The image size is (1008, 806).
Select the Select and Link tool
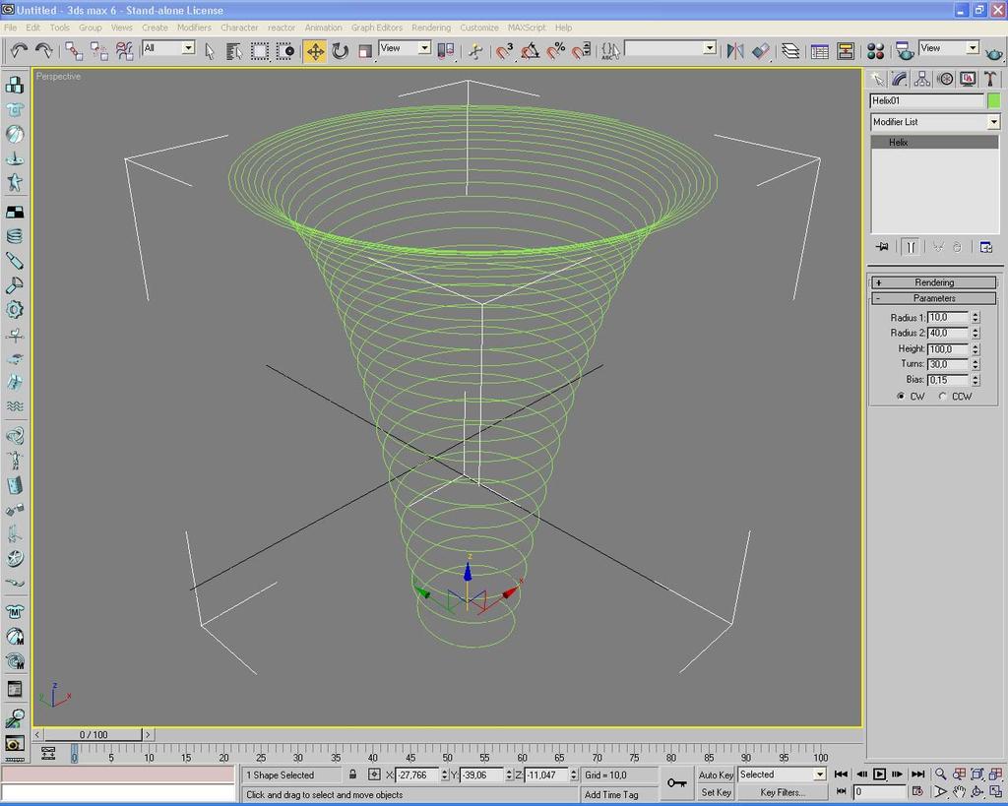tap(73, 50)
